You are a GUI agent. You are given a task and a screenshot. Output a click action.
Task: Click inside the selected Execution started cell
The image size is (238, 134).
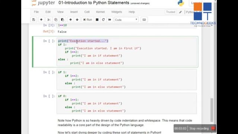click(126, 52)
